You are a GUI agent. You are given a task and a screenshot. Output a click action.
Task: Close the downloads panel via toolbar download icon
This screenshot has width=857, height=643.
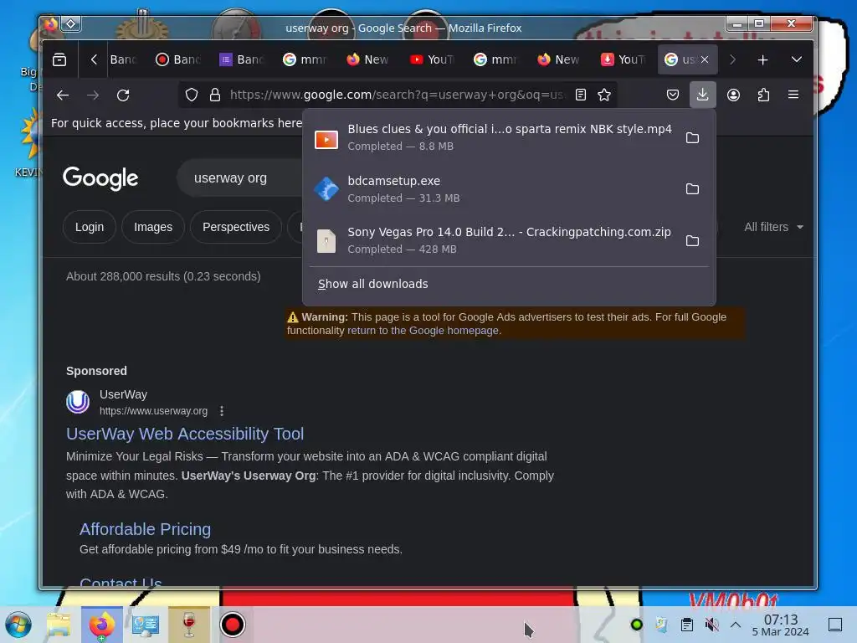click(x=702, y=95)
